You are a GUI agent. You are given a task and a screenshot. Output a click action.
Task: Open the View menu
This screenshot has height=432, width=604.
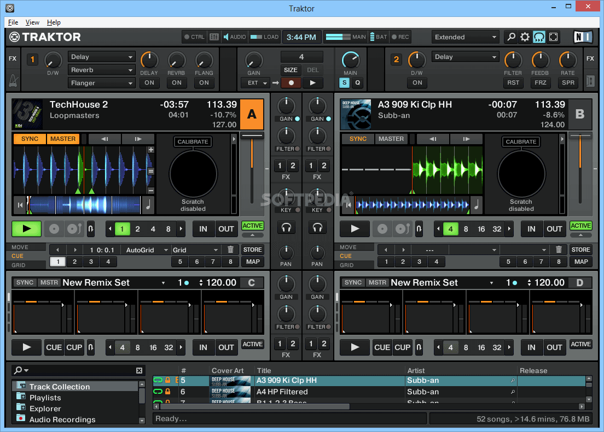pos(32,22)
